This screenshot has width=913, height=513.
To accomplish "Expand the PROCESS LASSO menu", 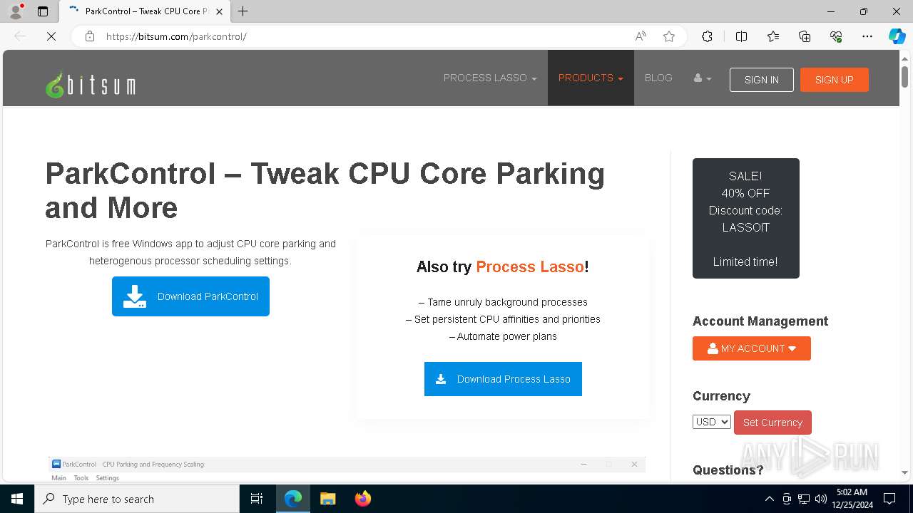I will 490,78.
